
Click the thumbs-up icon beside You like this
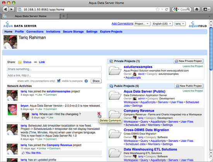click(x=23, y=153)
